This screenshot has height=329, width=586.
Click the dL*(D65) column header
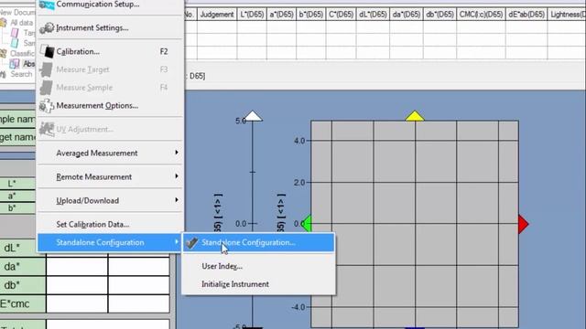click(373, 15)
